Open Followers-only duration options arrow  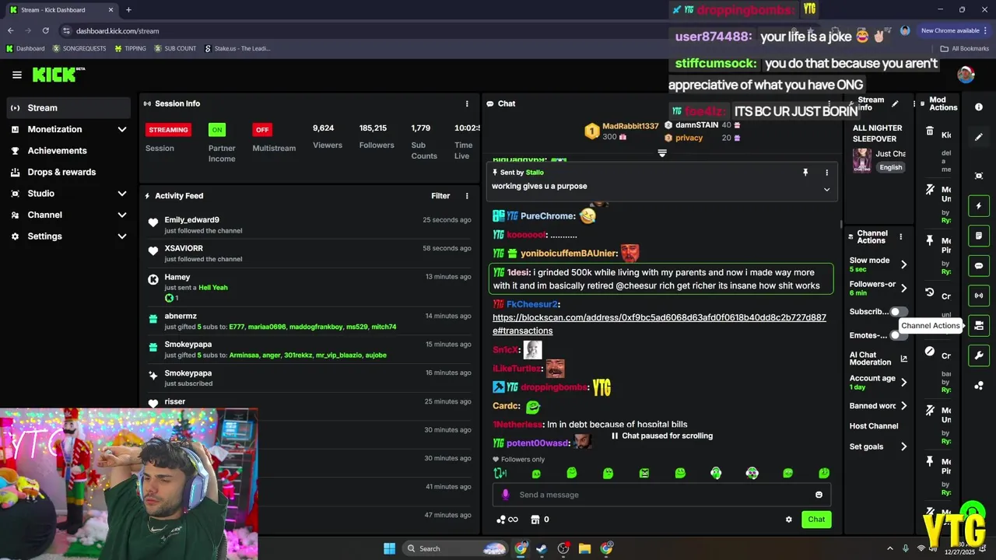(903, 289)
